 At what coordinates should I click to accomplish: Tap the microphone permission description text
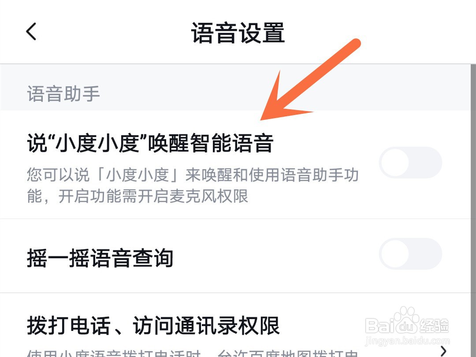193,186
